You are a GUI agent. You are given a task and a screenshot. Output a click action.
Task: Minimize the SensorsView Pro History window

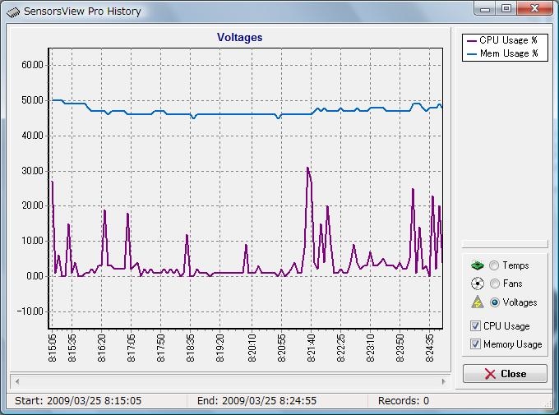[484, 9]
